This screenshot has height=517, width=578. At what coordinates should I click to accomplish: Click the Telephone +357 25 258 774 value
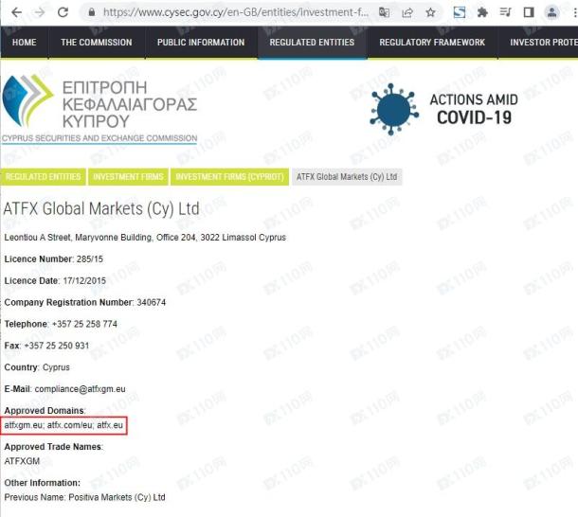point(84,324)
